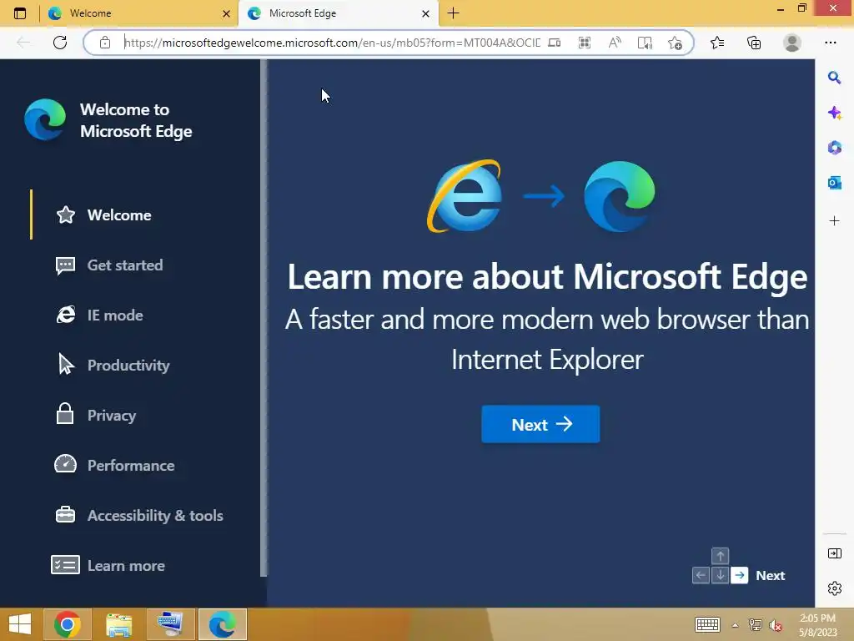Click the navigation panel scrollbar

[x=264, y=317]
